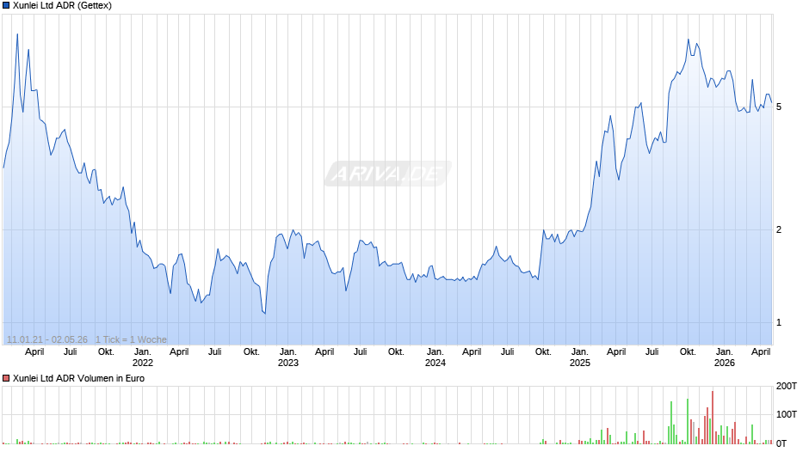Click the price axis value '5'
The height and width of the screenshot is (452, 809).
tap(779, 107)
